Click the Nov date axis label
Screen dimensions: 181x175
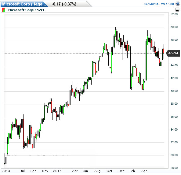click(45, 171)
